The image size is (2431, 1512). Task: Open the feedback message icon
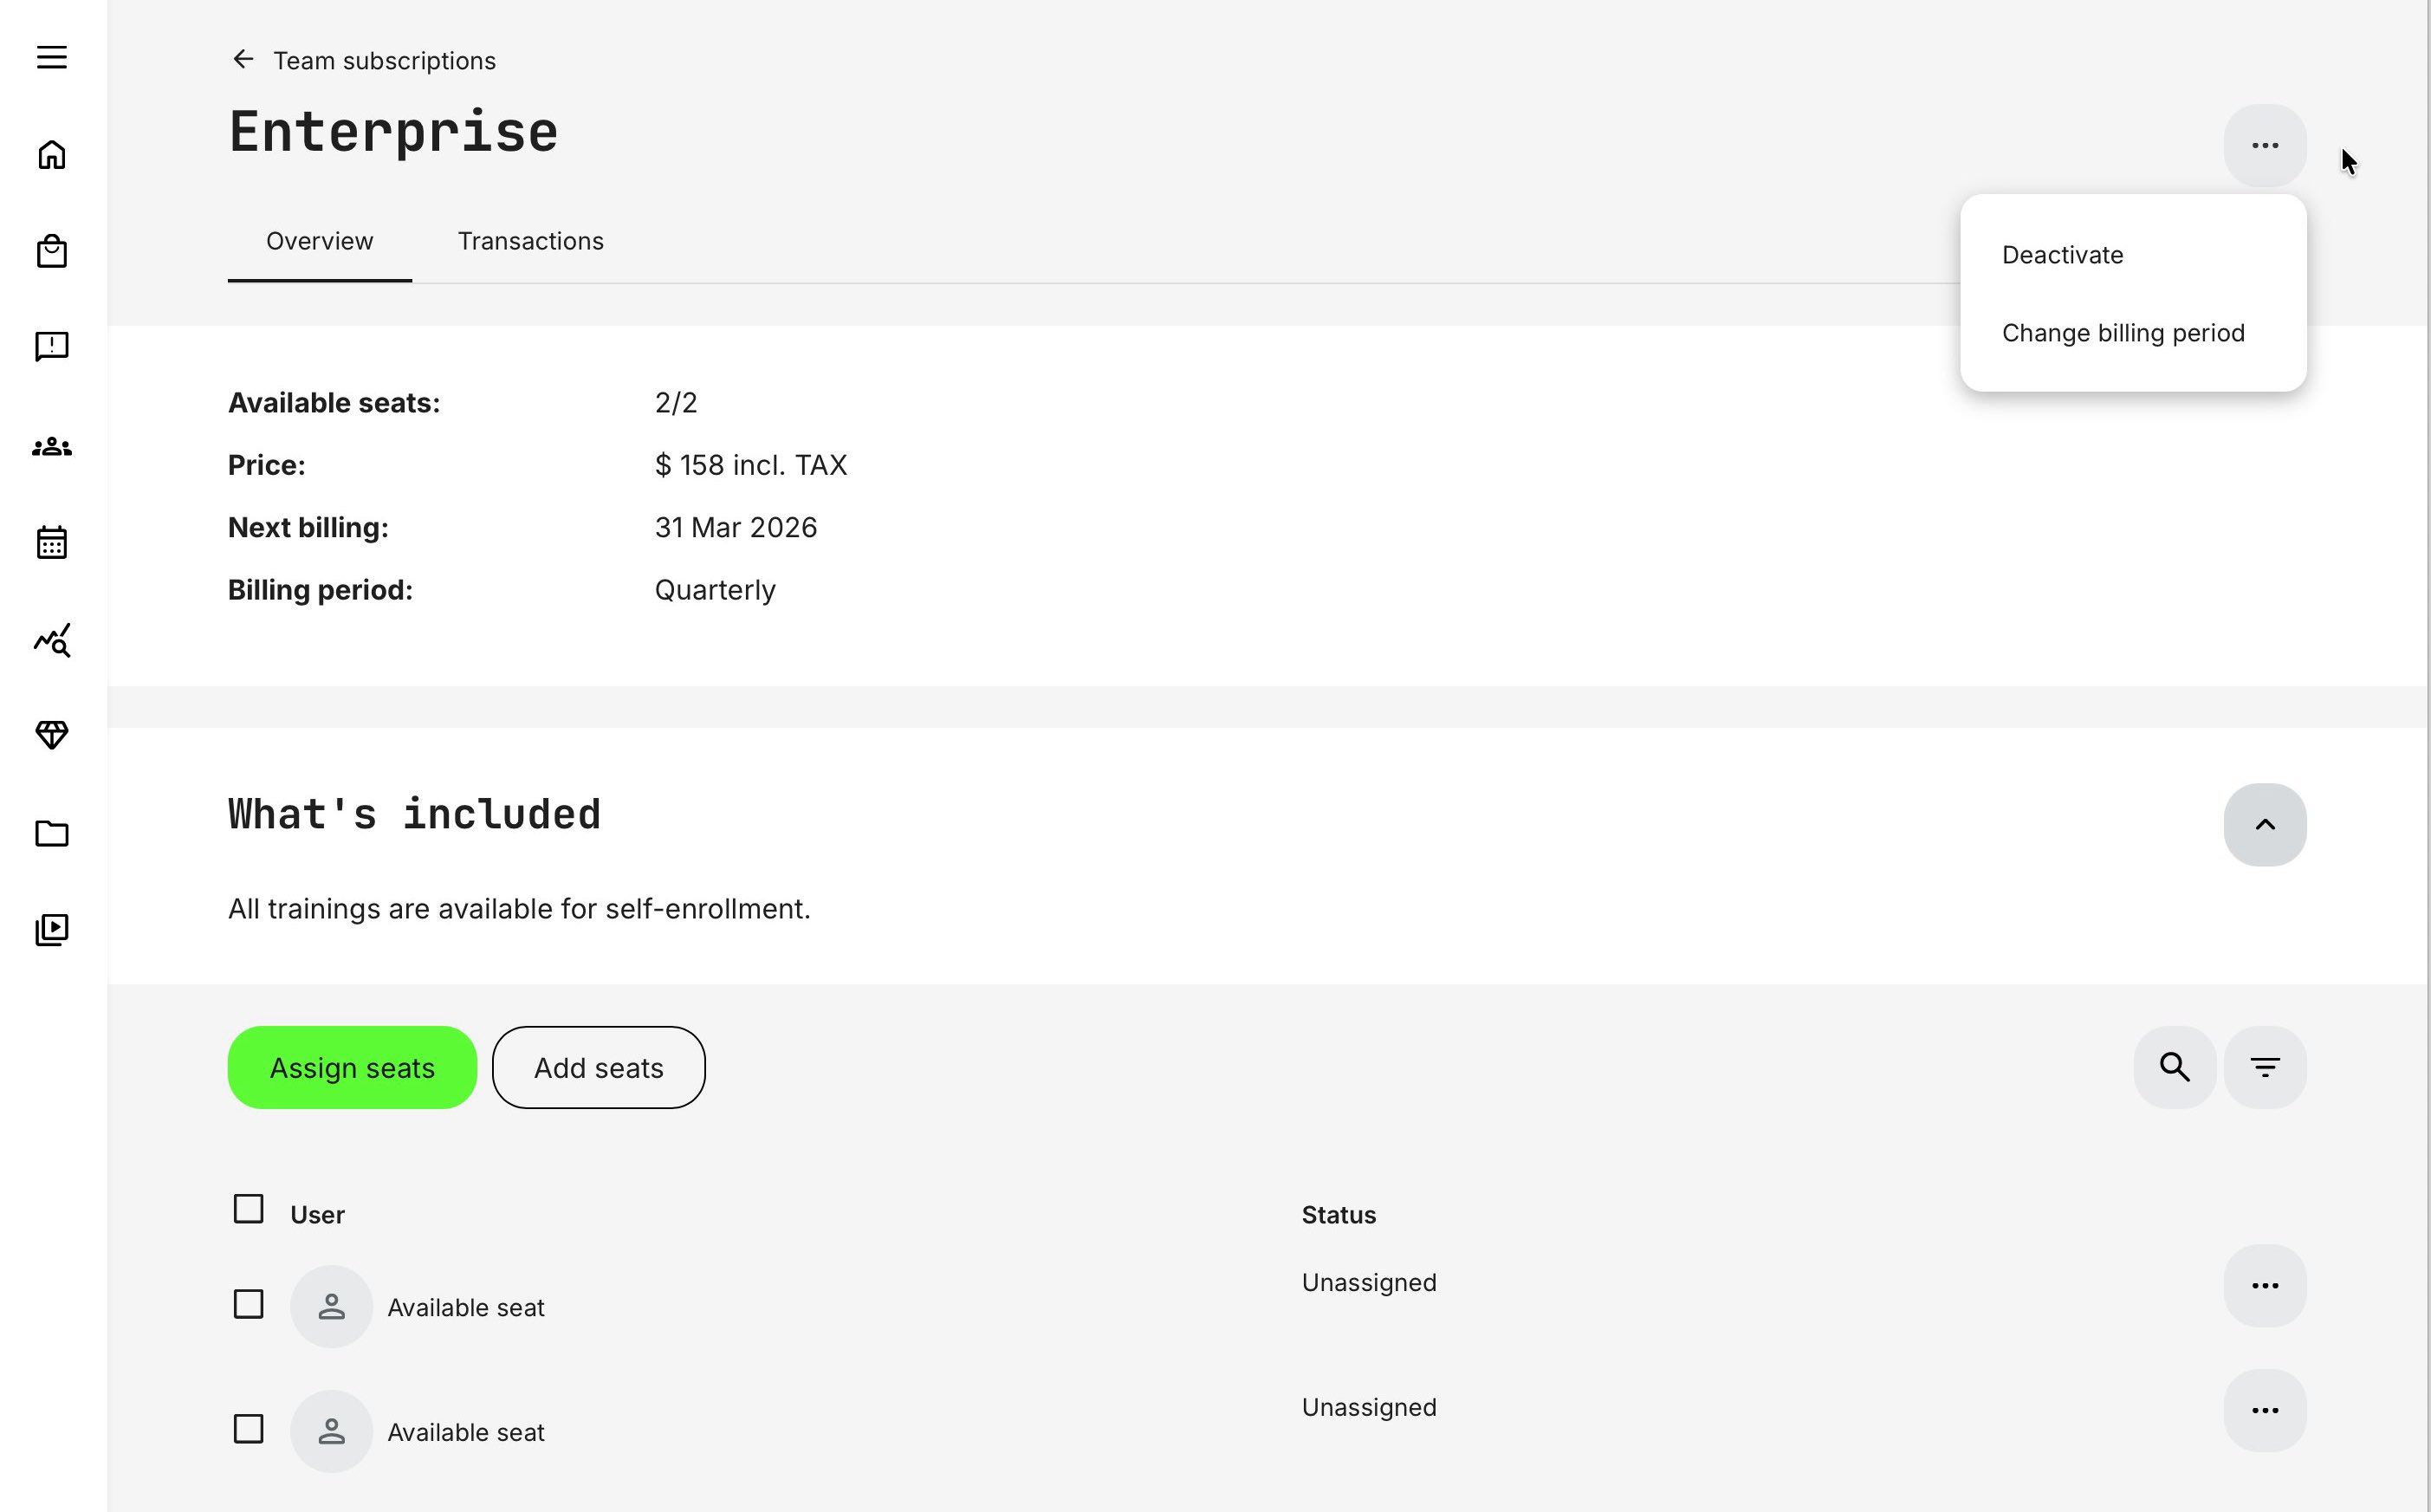(51, 347)
